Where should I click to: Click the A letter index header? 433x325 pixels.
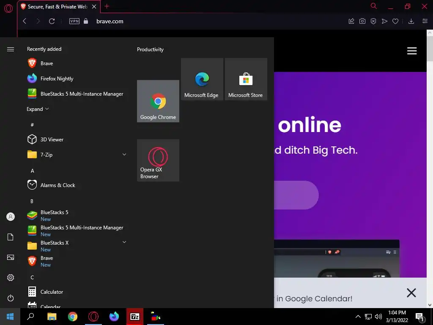point(32,171)
